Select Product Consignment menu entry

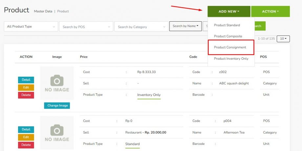(231, 47)
